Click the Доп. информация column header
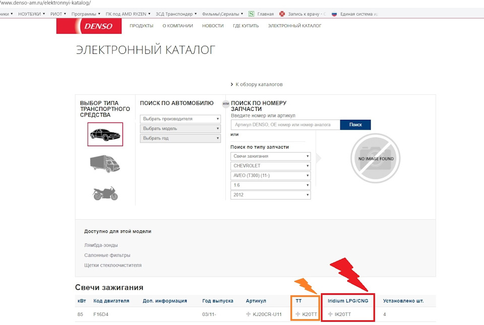 pyautogui.click(x=165, y=301)
